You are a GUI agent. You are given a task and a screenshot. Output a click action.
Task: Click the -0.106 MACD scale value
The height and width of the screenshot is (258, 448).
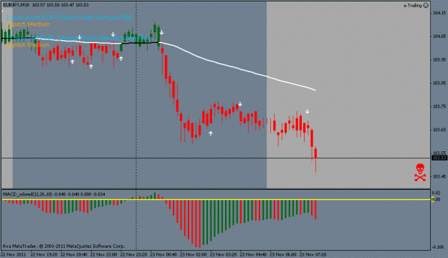pos(438,247)
